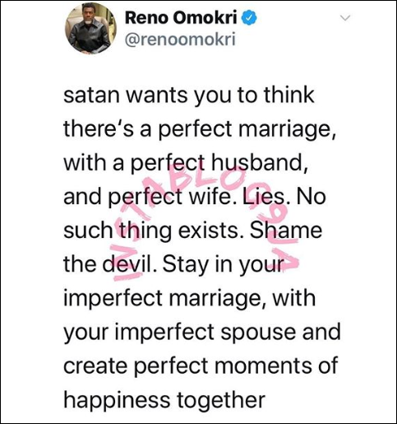
Task: Click the phrase "your imperfect spouse and"
Action: [202, 333]
